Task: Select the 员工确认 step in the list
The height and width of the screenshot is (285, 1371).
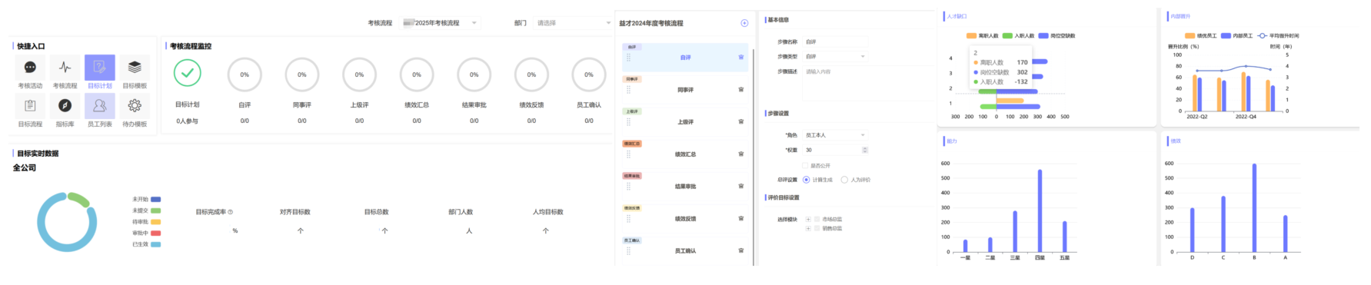Action: [685, 251]
